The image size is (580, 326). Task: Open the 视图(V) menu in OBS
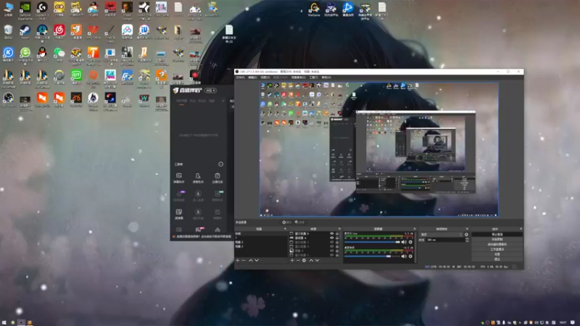coord(265,78)
